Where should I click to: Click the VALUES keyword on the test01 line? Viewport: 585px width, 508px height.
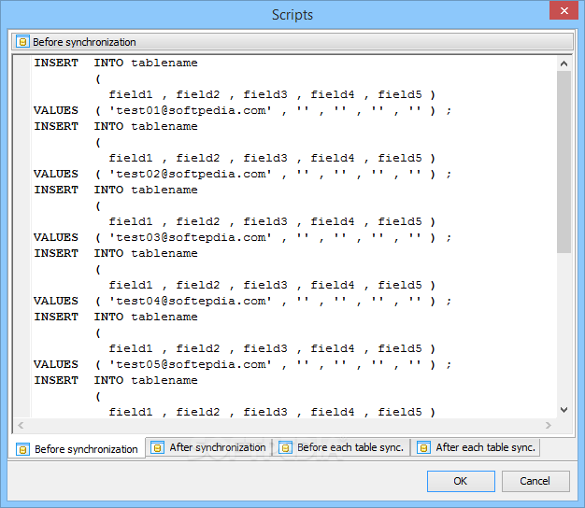[56, 111]
